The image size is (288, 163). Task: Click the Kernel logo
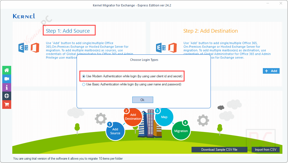24,16
